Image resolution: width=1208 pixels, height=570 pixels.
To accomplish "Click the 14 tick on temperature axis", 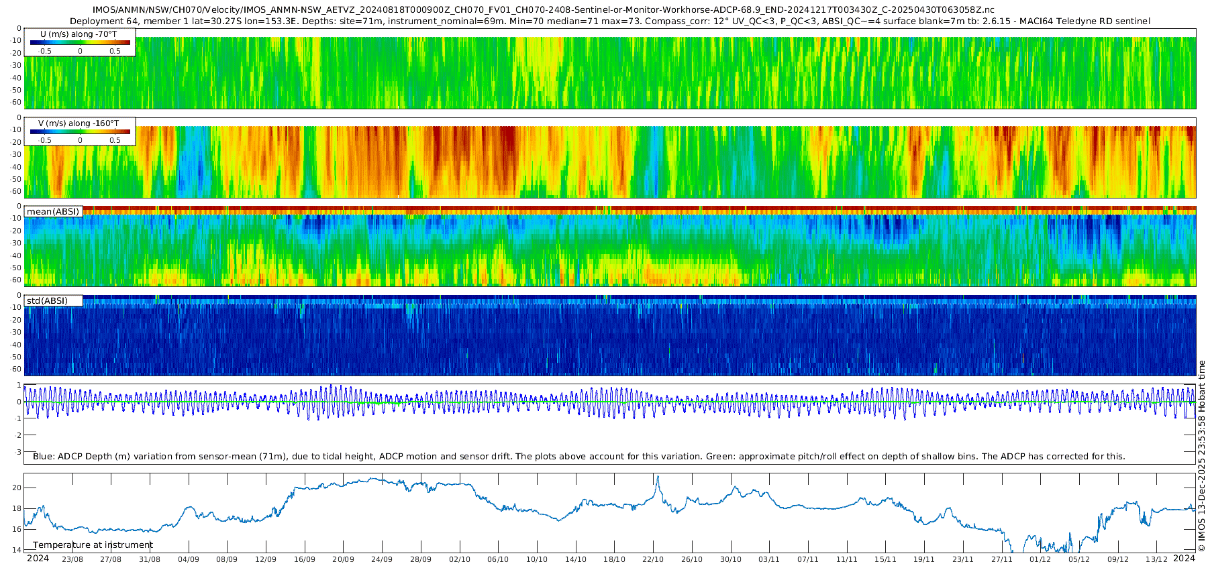I will tap(17, 550).
